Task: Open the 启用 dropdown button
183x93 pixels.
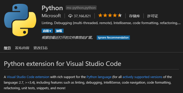Action: [x=47, y=31]
